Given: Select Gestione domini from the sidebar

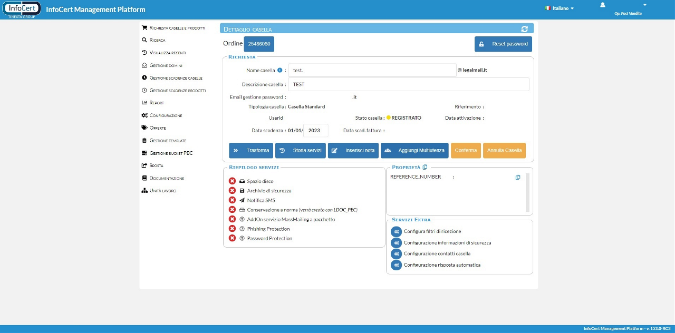Looking at the screenshot, I should pyautogui.click(x=166, y=65).
